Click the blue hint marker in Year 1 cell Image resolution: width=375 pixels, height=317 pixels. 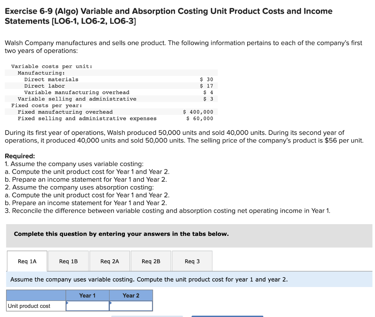click(67, 303)
